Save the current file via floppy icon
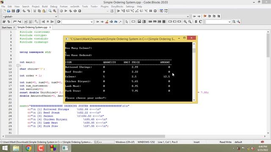The image size is (271, 152). coord(13,11)
